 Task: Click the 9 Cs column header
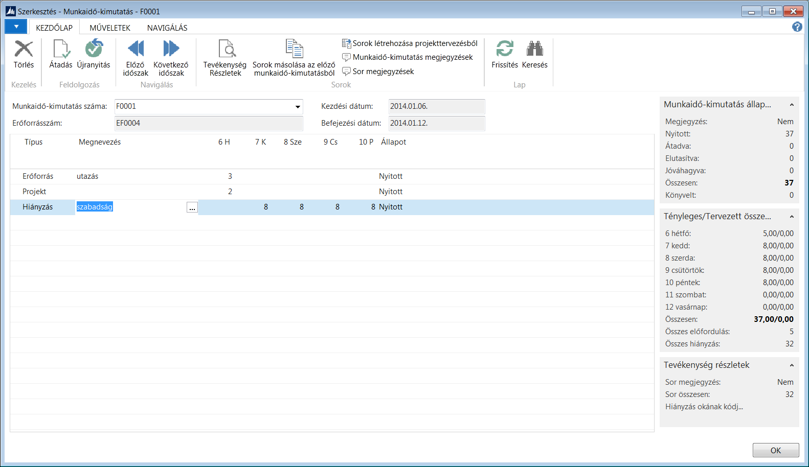pos(330,142)
